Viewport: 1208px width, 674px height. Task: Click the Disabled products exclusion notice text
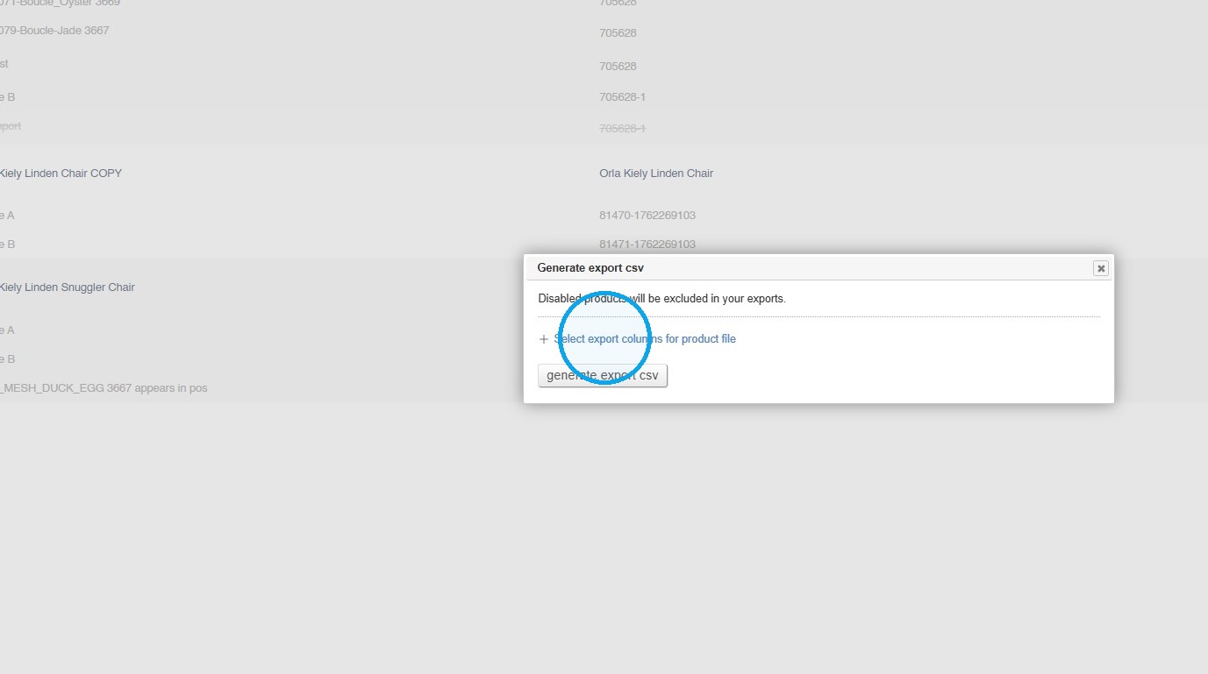(x=661, y=299)
